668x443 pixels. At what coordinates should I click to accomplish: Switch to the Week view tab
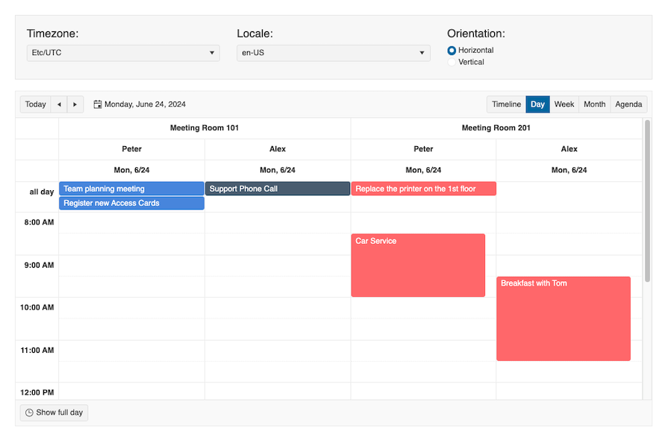click(564, 104)
